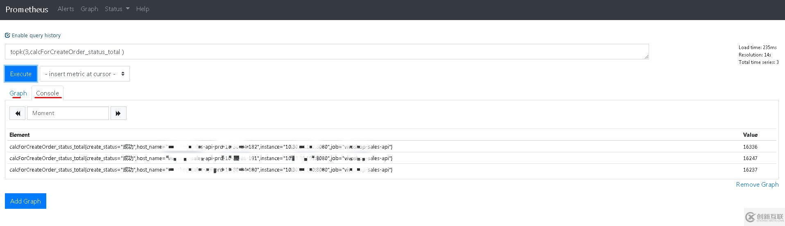
Task: Click the fast-forward time icon
Action: tap(118, 113)
